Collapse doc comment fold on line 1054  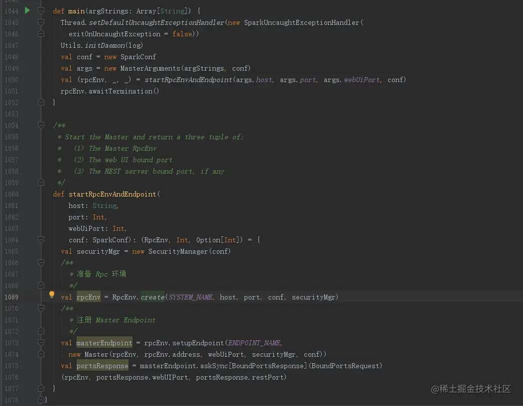coord(41,125)
